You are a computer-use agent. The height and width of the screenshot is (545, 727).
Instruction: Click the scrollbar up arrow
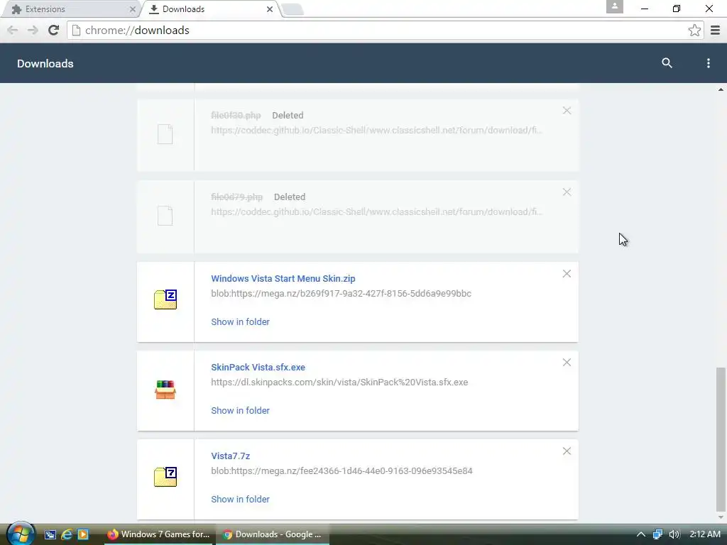point(721,89)
